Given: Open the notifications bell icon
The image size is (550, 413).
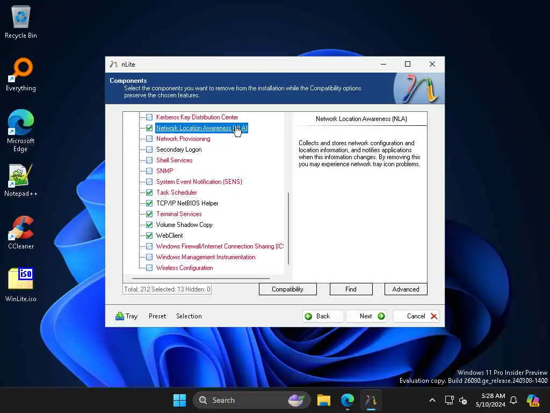Looking at the screenshot, I should coord(513,400).
